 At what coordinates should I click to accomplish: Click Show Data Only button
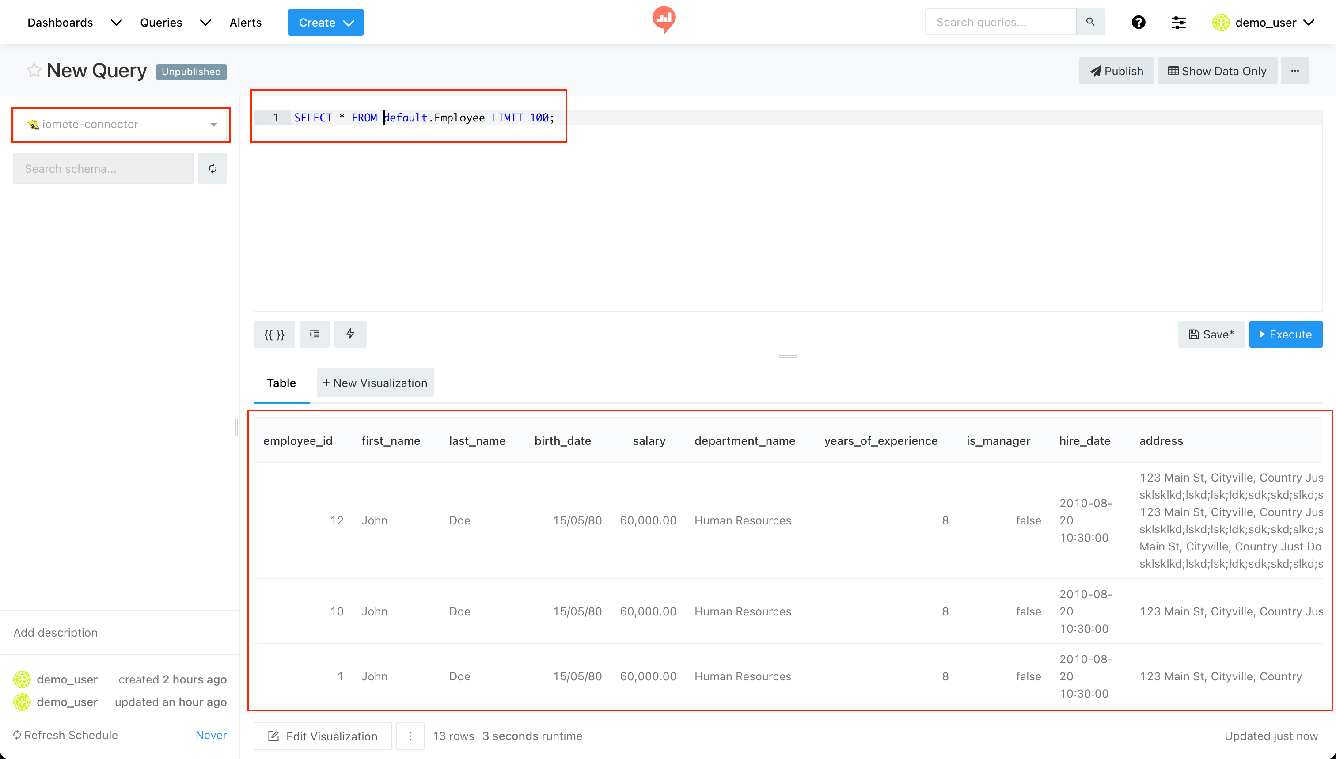coord(1217,71)
